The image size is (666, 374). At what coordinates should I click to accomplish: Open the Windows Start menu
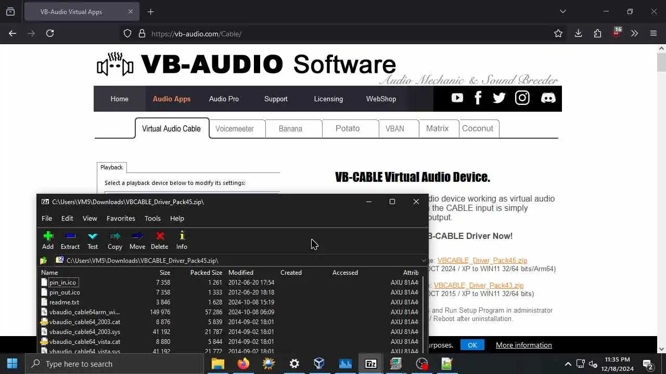12,364
